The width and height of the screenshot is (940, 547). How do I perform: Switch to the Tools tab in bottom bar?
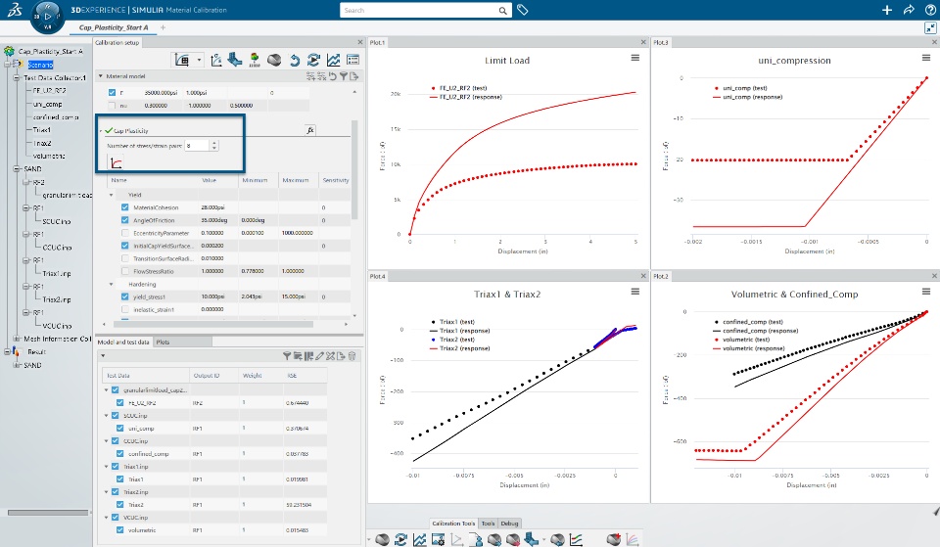coord(488,524)
